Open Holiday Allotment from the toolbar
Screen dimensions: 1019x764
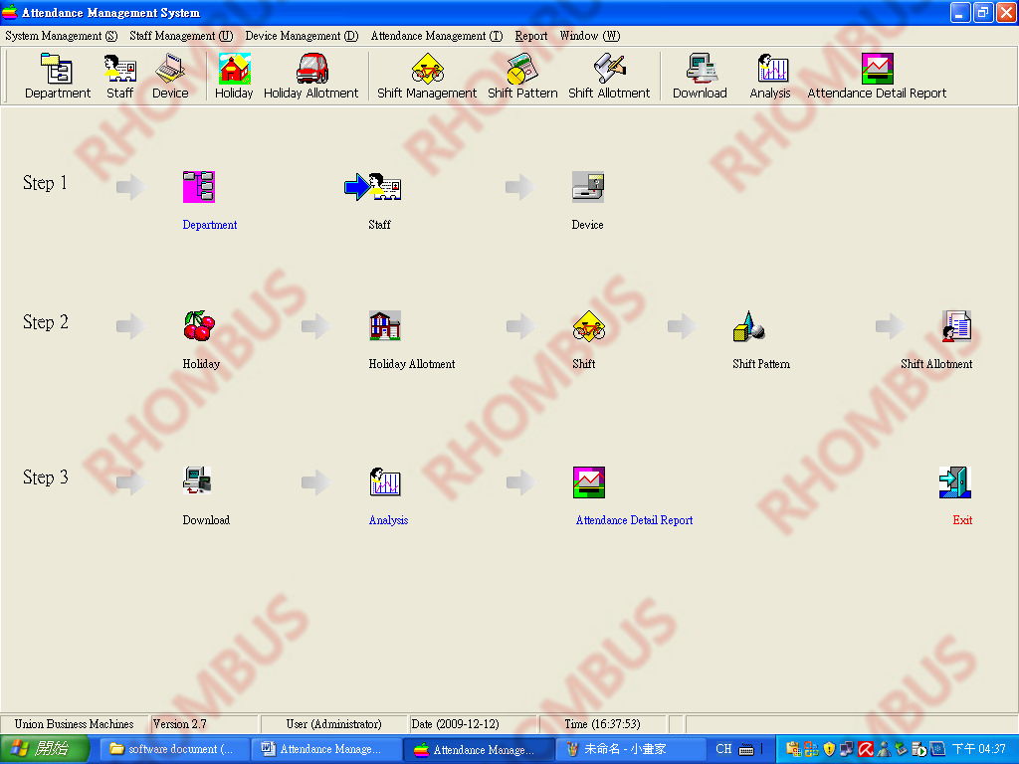coord(310,77)
